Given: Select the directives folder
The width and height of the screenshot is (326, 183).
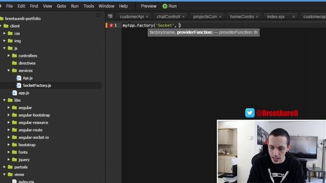Looking at the screenshot, I should pyautogui.click(x=27, y=63).
